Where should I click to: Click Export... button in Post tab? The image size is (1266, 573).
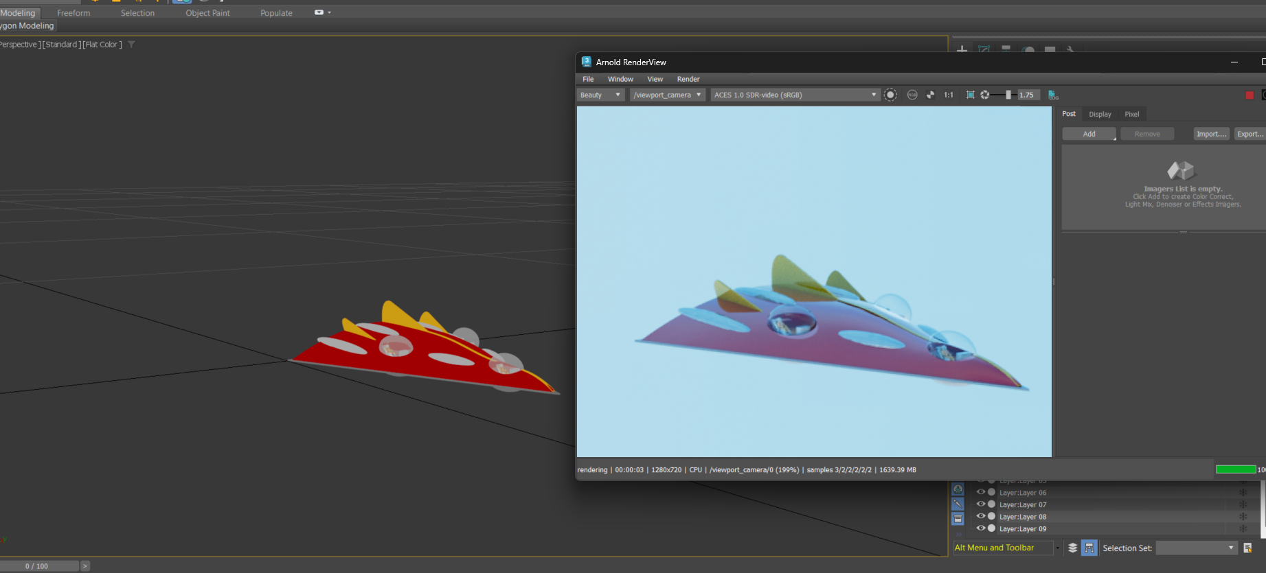1250,134
